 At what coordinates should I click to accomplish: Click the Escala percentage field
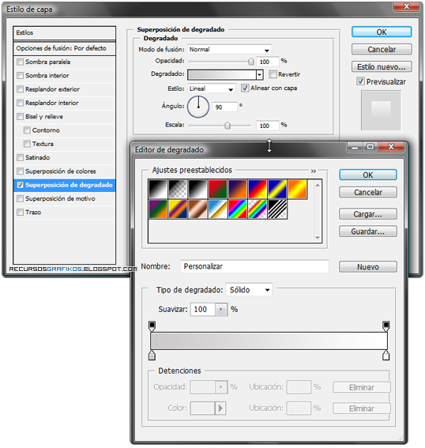click(267, 126)
